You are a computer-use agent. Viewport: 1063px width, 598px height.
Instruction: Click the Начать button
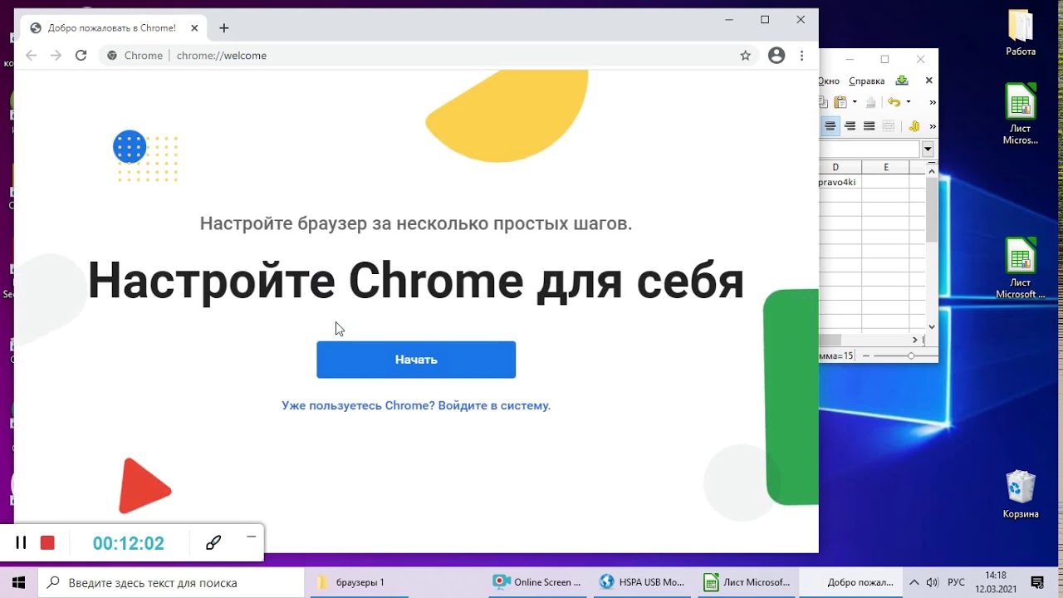tap(416, 360)
